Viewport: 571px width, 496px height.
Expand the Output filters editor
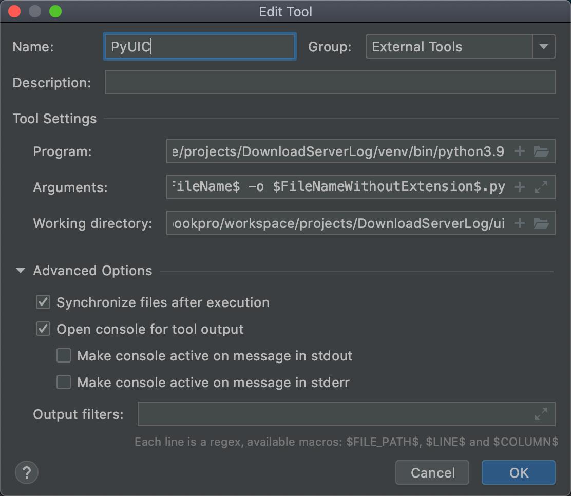[x=541, y=414]
